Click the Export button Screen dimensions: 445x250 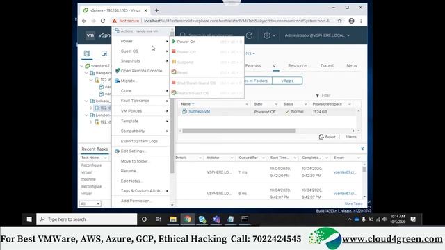327,137
